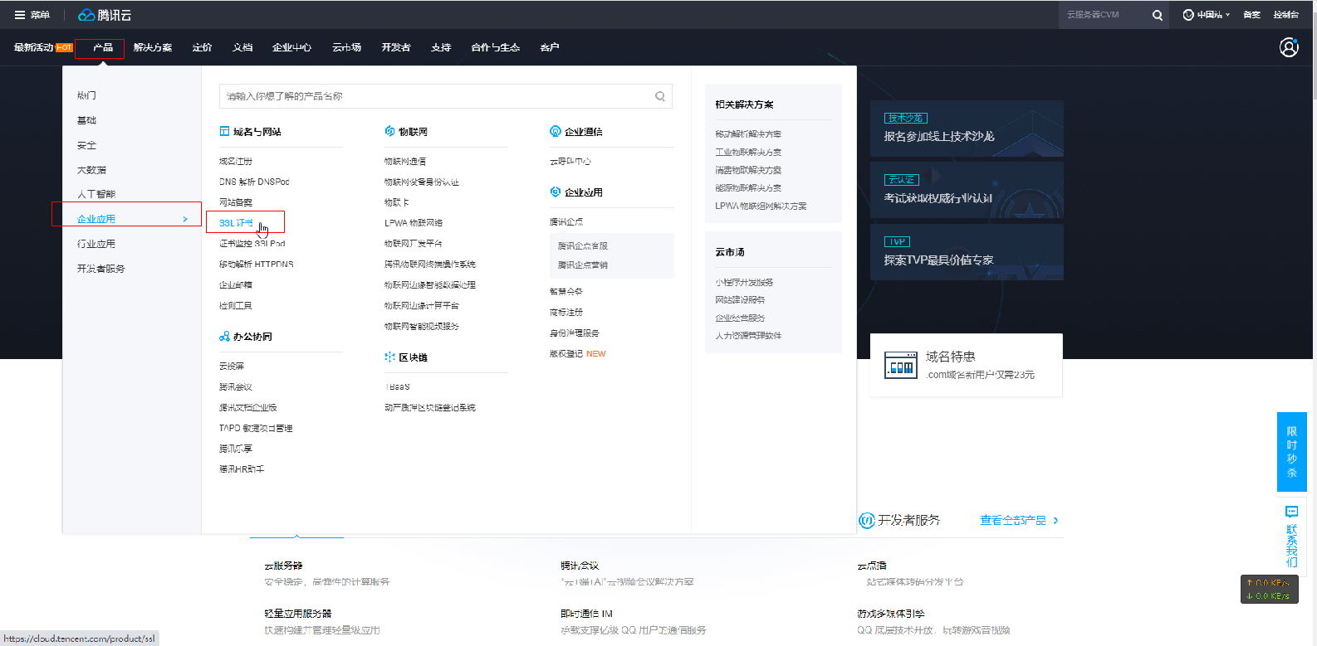This screenshot has width=1317, height=646.
Task: Click the 企业邮箱 link
Action: click(x=236, y=284)
